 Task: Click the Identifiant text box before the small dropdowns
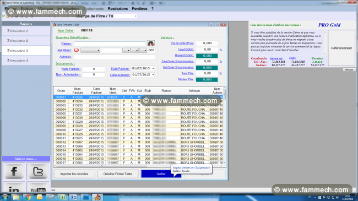click(111, 50)
